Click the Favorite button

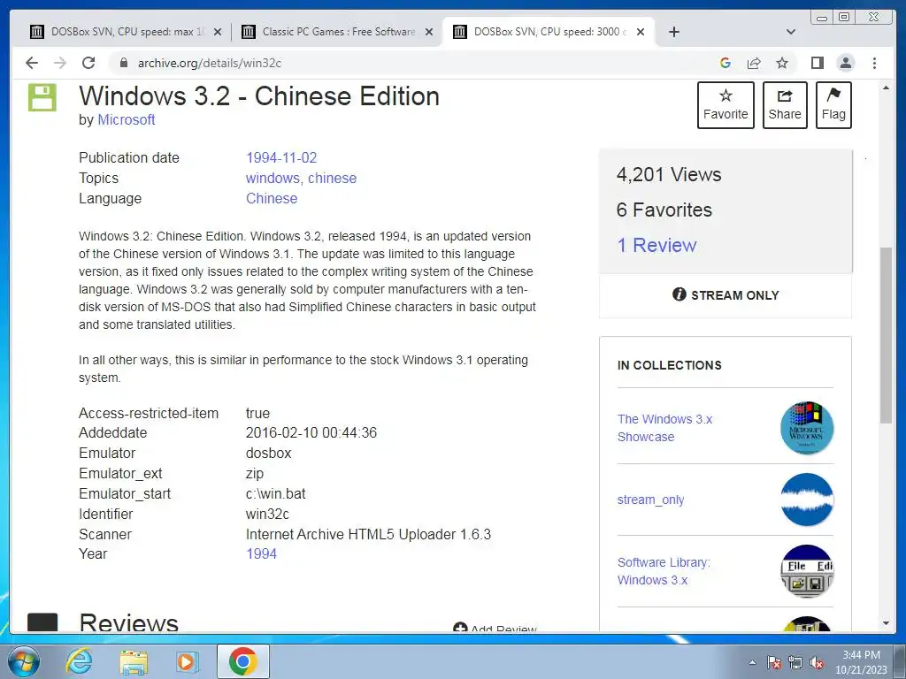726,105
